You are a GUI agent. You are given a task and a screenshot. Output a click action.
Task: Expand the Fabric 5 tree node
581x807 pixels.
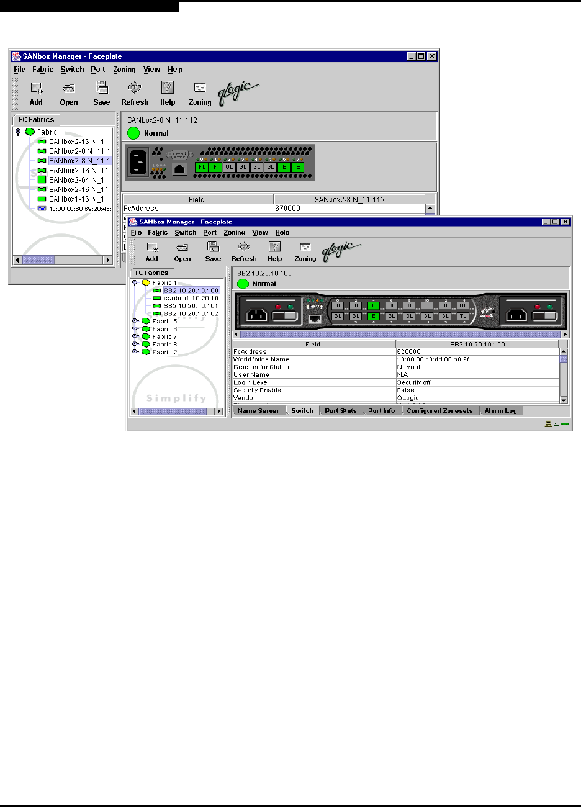click(x=135, y=322)
